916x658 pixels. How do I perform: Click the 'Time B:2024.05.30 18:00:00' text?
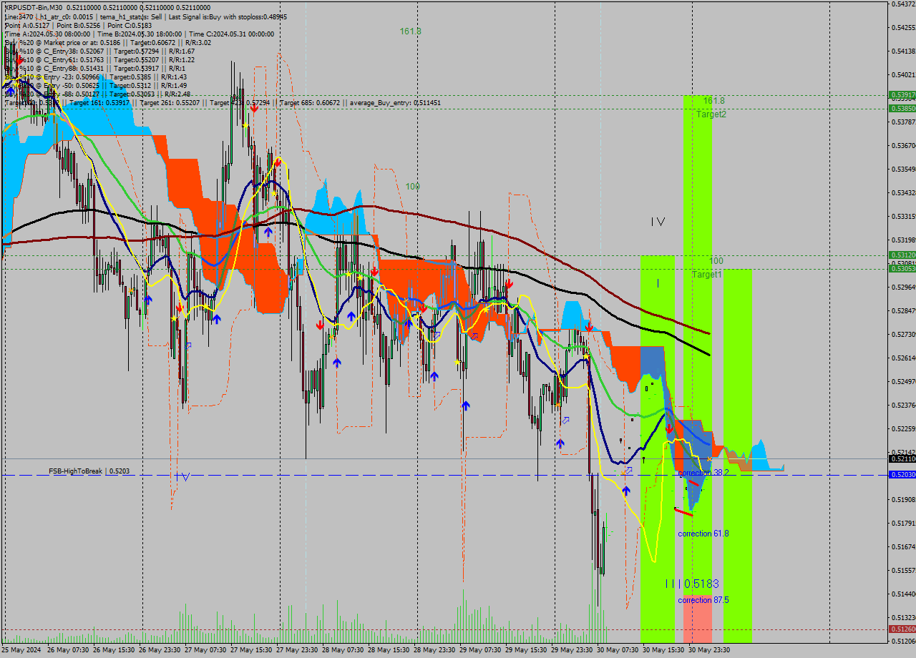[x=139, y=34]
